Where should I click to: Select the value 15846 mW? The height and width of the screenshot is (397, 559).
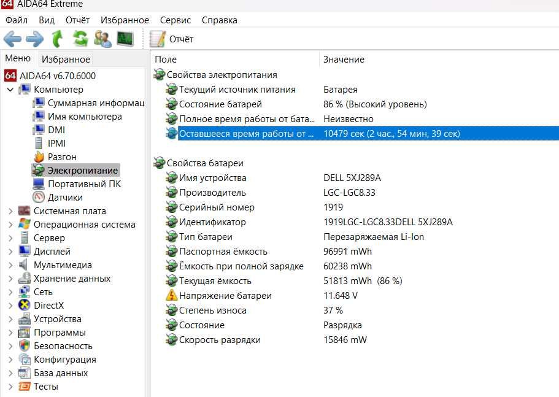coord(345,339)
